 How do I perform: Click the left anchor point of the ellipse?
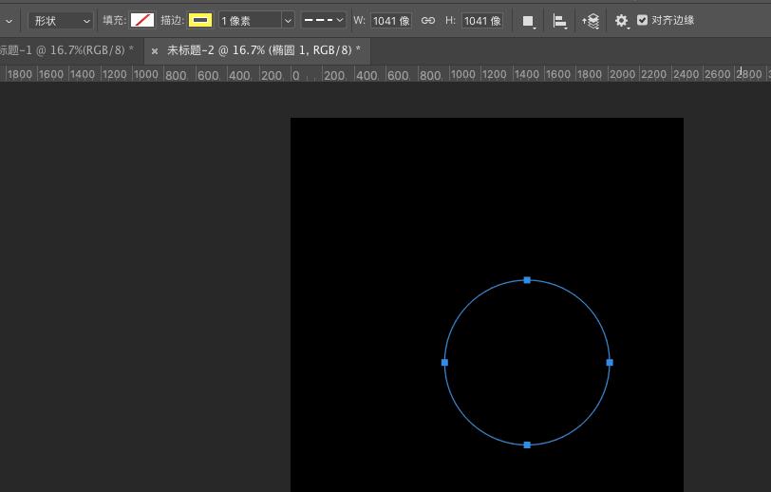point(444,363)
